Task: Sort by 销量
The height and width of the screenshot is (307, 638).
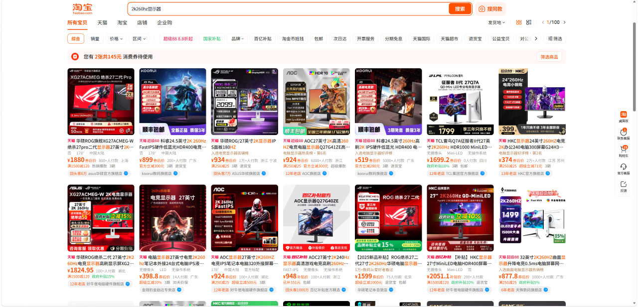Action: tap(95, 39)
